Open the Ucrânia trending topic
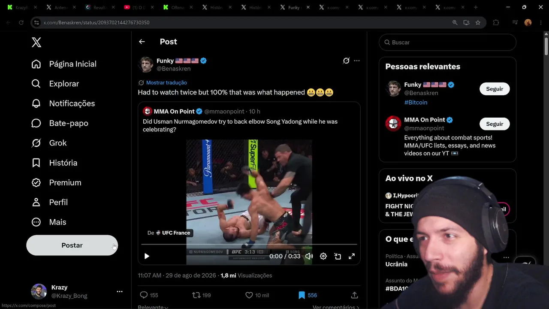This screenshot has height=309, width=549. 396,264
